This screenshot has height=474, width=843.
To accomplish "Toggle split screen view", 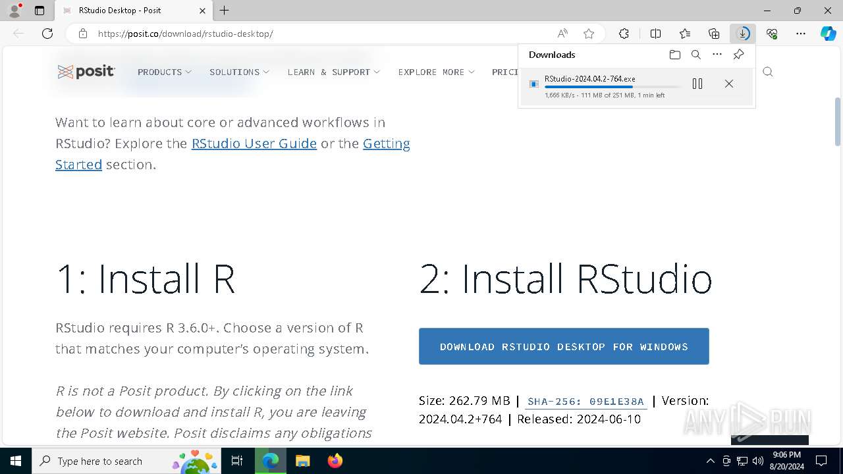I will point(655,34).
